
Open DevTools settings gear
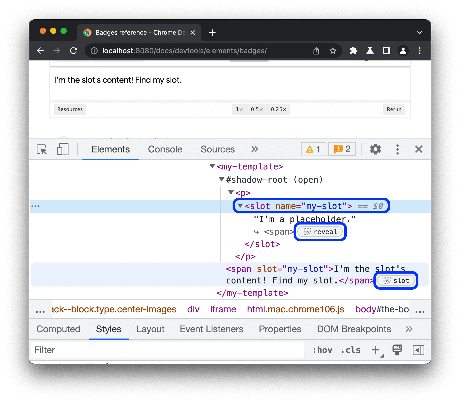click(375, 149)
